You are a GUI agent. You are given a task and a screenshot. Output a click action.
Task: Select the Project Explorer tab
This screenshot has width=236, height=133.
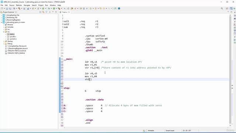point(8,12)
